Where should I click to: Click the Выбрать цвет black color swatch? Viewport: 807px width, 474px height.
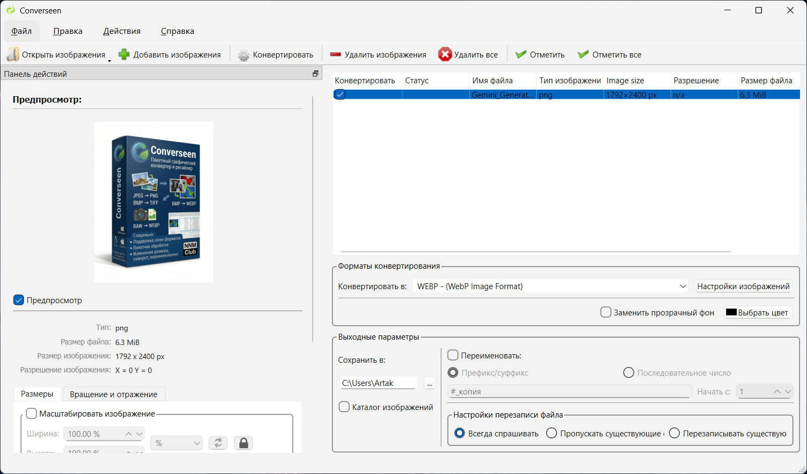click(x=731, y=312)
